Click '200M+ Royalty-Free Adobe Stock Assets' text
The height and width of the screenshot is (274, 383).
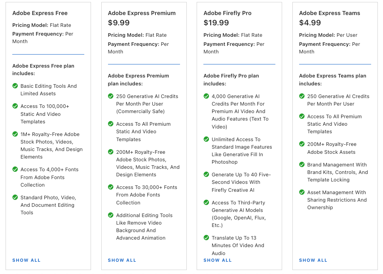[x=332, y=148]
